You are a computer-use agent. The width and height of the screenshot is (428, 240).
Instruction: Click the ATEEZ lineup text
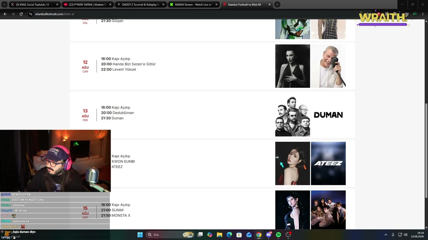[117, 167]
